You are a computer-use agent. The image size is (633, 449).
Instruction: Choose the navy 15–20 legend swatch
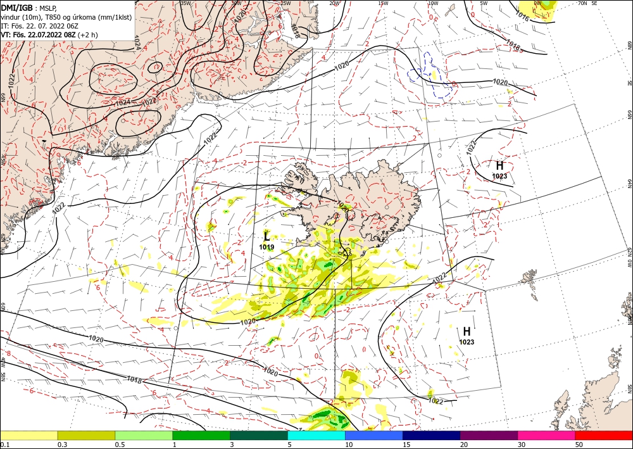pyautogui.click(x=432, y=435)
